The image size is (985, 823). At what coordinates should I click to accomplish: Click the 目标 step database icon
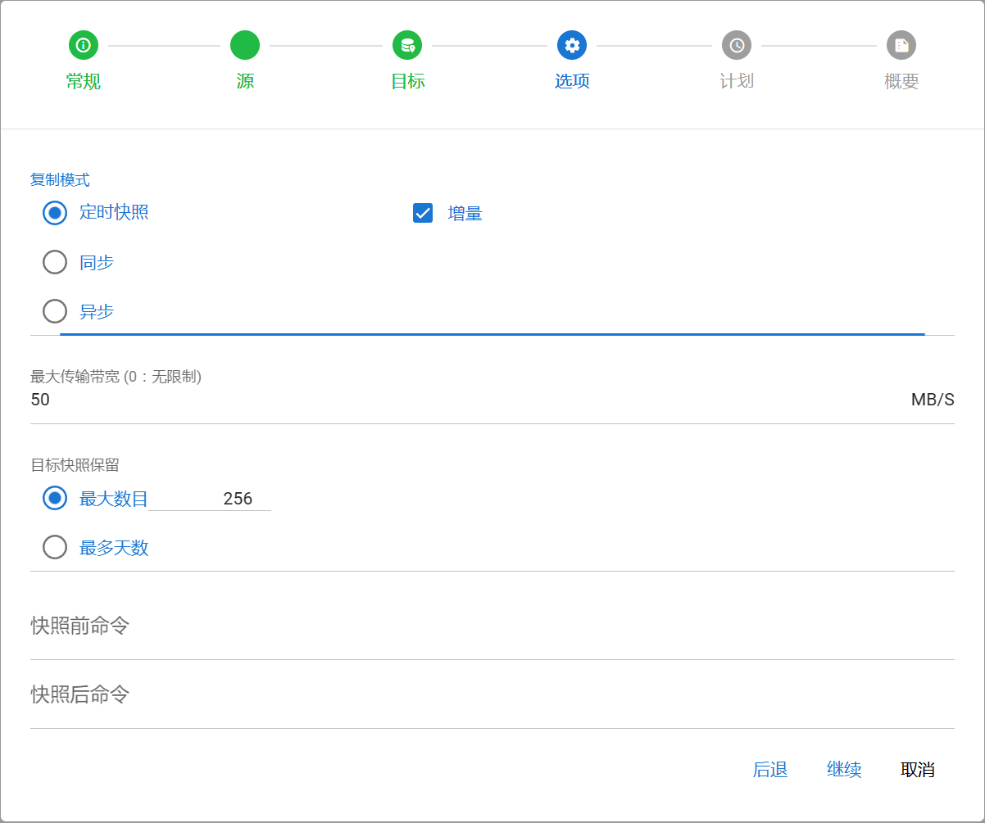[x=407, y=45]
